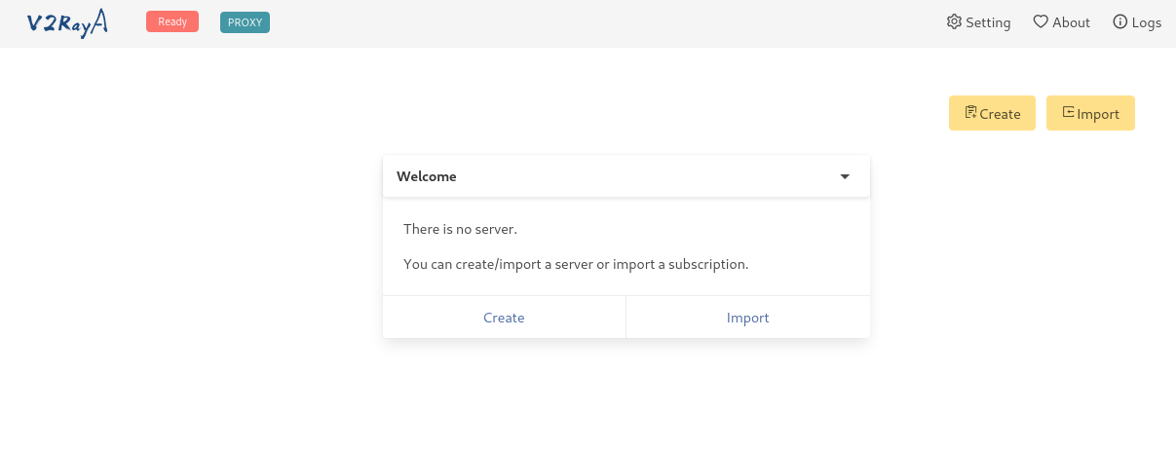Open the Logs menu item

click(x=1146, y=22)
